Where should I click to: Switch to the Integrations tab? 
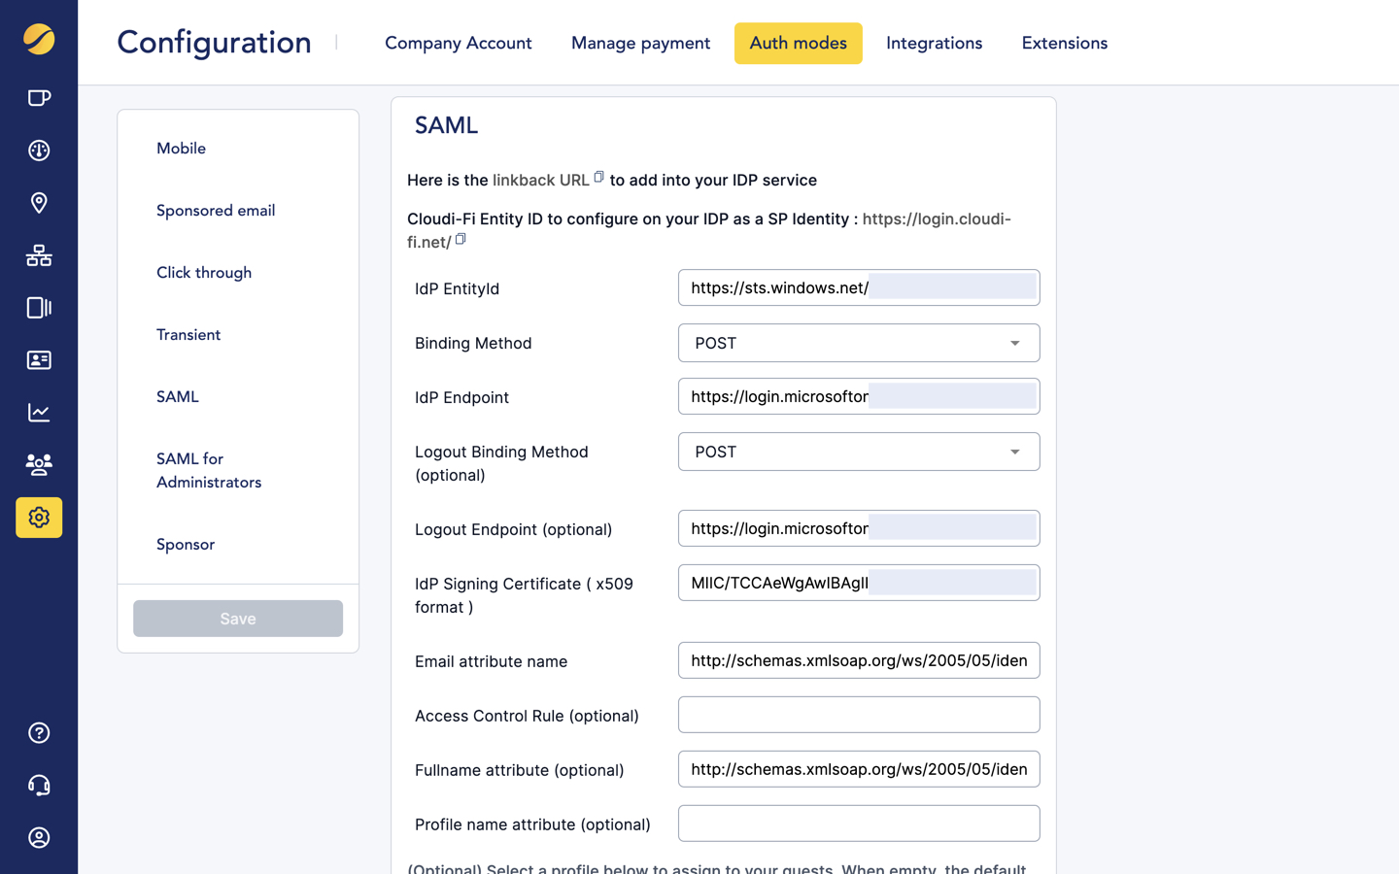(x=934, y=43)
